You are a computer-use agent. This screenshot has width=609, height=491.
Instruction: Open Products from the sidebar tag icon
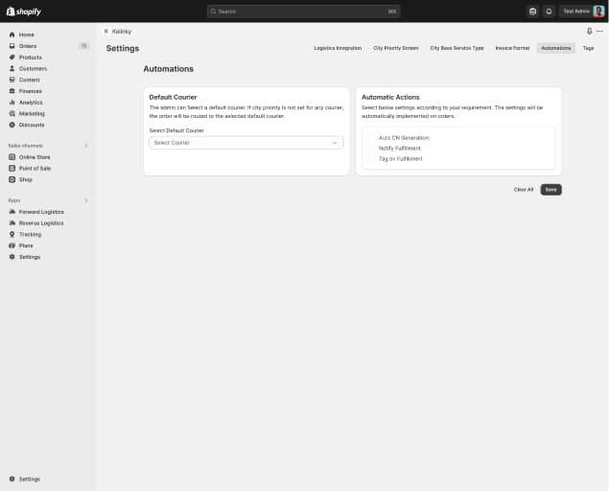[12, 58]
